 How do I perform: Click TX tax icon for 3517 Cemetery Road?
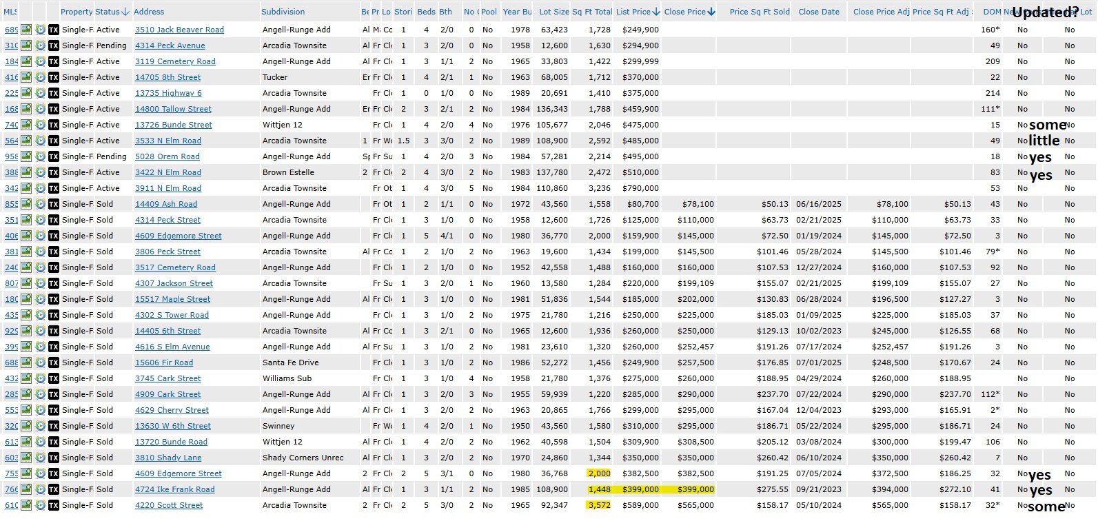coord(54,267)
